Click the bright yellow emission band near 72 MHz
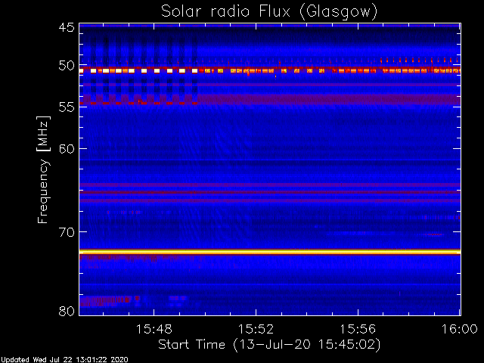This screenshot has width=484, height=363. pos(270,252)
